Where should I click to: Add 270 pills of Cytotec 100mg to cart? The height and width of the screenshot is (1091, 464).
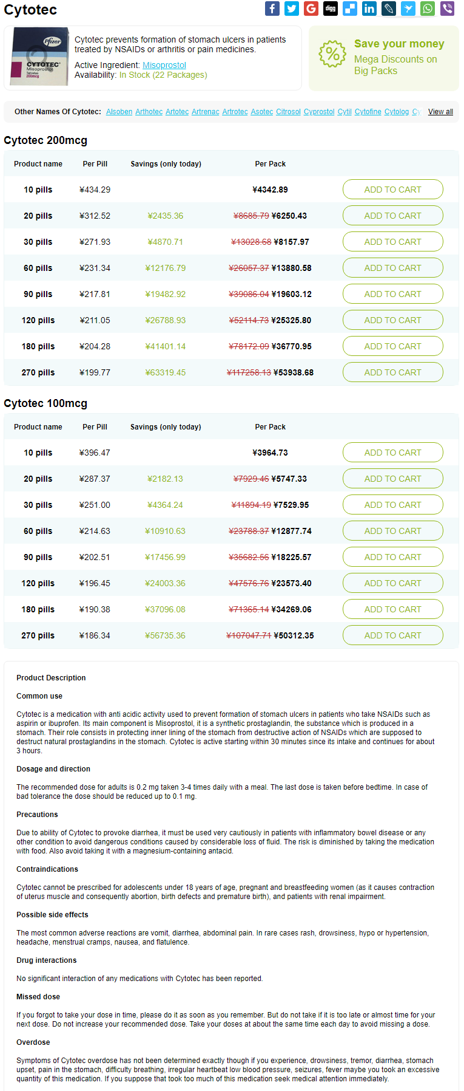(392, 635)
